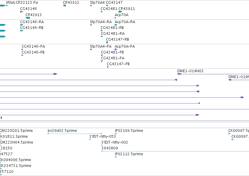Screen dimensions: 249x176
Task: Click the GM223H04.5prime EST label
Action: [16, 142]
